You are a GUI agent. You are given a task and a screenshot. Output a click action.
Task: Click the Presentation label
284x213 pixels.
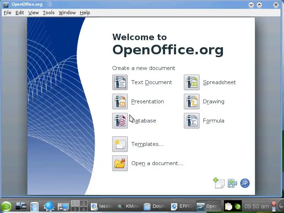(148, 102)
